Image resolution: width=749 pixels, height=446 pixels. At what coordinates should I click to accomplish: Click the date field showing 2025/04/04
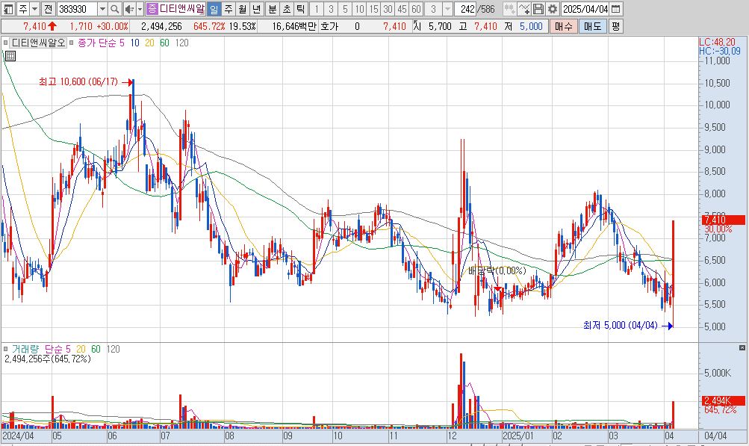pos(585,9)
